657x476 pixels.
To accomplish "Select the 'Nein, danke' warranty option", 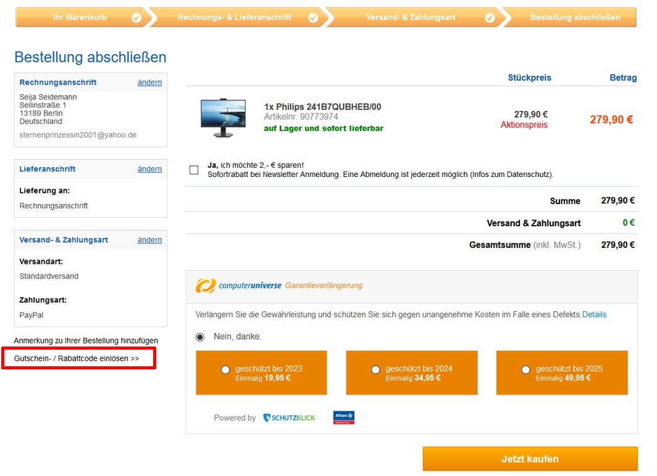I will 200,337.
